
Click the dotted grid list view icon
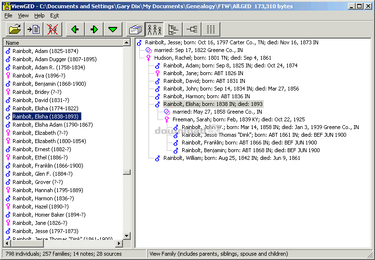coord(211,29)
